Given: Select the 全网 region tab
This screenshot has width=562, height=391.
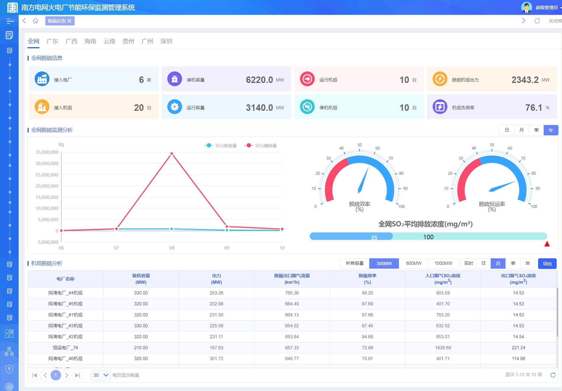Looking at the screenshot, I should tap(33, 41).
